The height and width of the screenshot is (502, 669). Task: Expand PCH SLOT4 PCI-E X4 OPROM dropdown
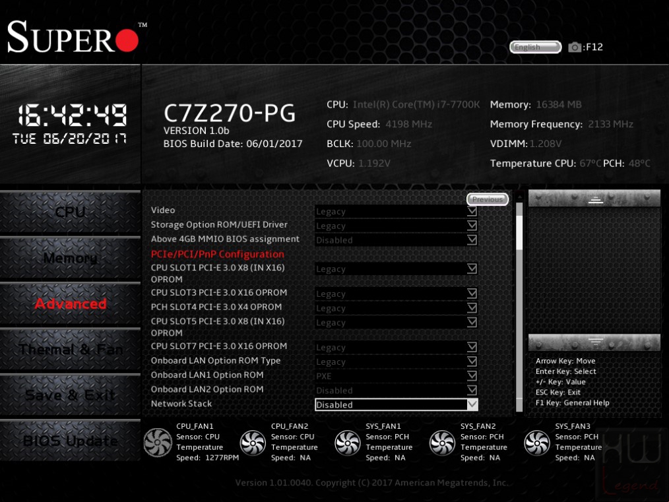point(396,308)
